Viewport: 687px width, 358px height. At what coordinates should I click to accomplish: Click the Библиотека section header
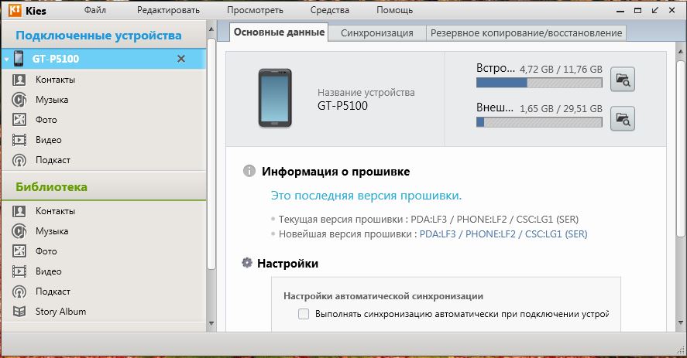pos(51,187)
